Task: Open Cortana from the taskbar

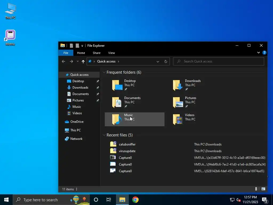Action: click(x=96, y=200)
